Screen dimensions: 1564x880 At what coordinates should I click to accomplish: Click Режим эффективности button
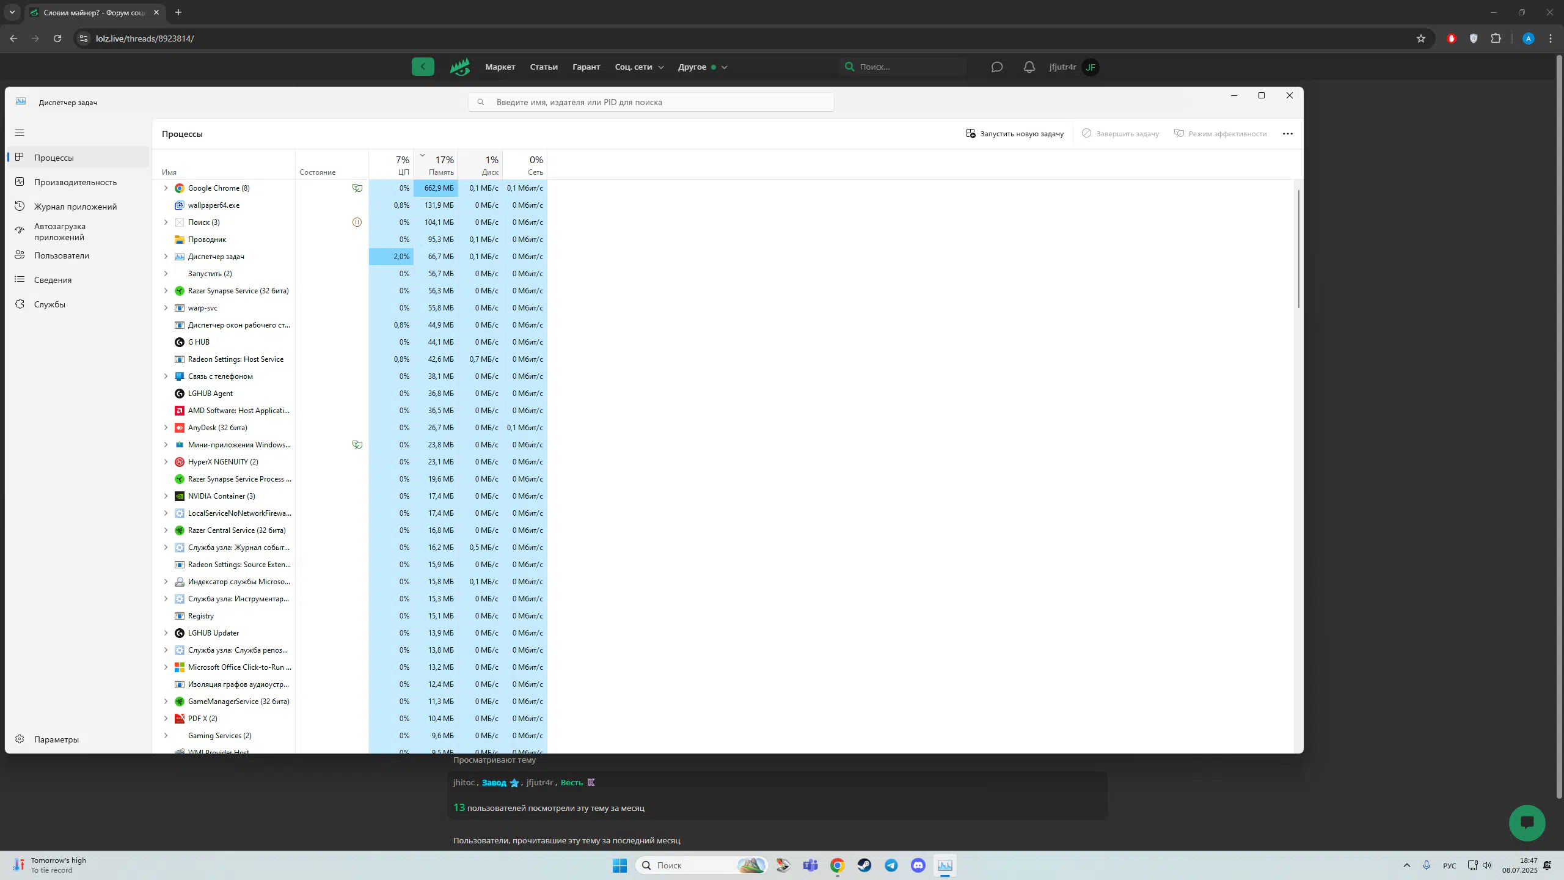click(1221, 134)
